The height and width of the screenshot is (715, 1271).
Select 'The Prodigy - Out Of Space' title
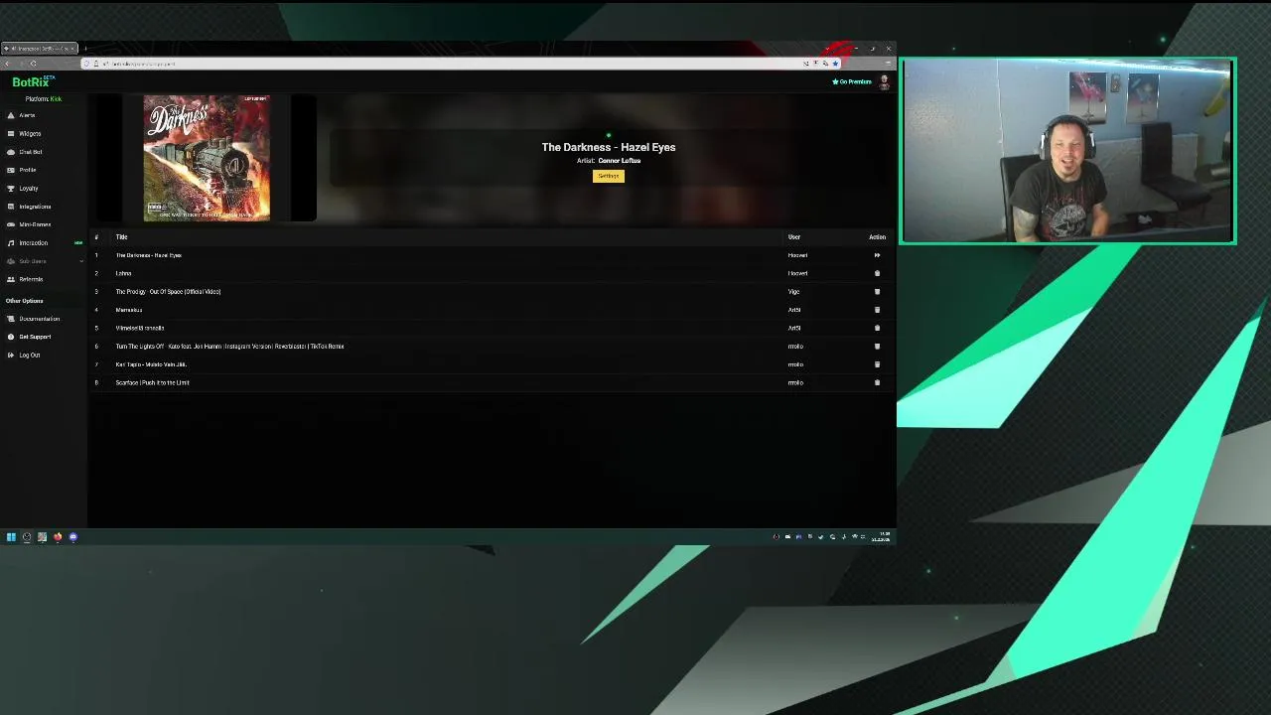click(168, 292)
